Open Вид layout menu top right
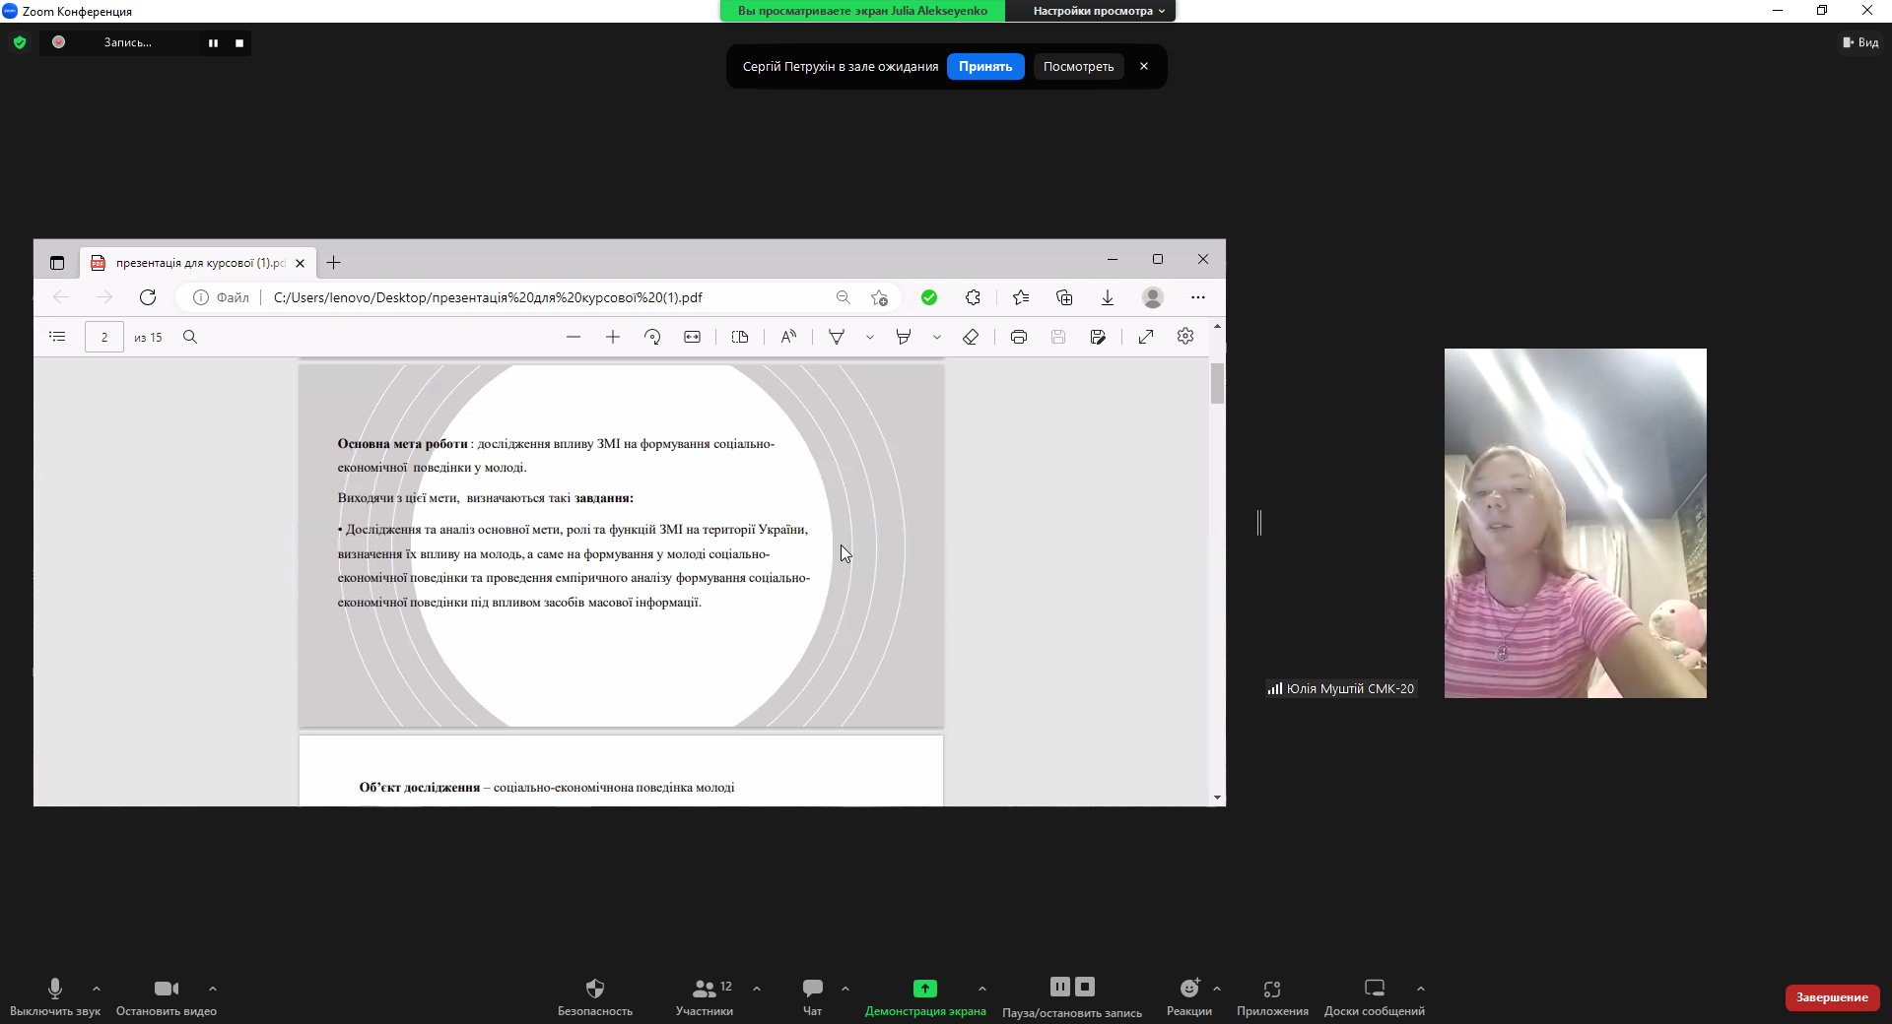 click(1861, 42)
